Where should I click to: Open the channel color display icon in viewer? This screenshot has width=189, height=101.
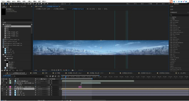coord(64,70)
